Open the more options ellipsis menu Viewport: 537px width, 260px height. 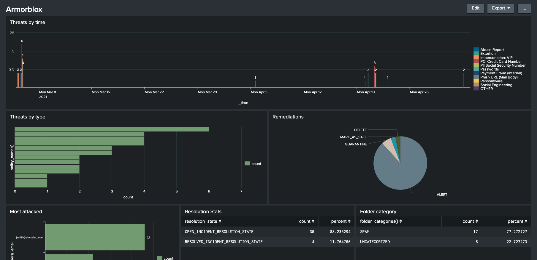tap(524, 8)
